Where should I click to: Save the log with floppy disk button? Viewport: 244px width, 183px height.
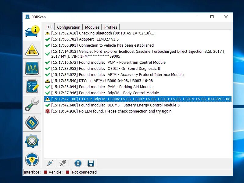[x=91, y=163]
